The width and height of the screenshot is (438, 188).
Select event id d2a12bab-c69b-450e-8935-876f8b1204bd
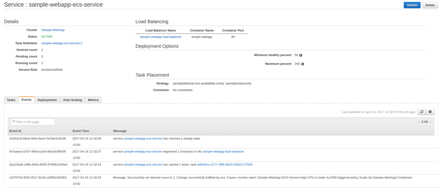pos(38,165)
